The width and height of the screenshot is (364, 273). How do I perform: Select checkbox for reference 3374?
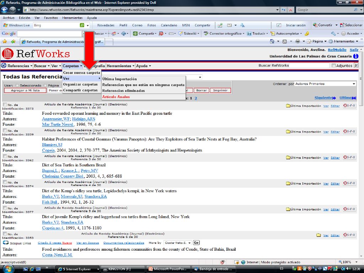click(x=5, y=182)
